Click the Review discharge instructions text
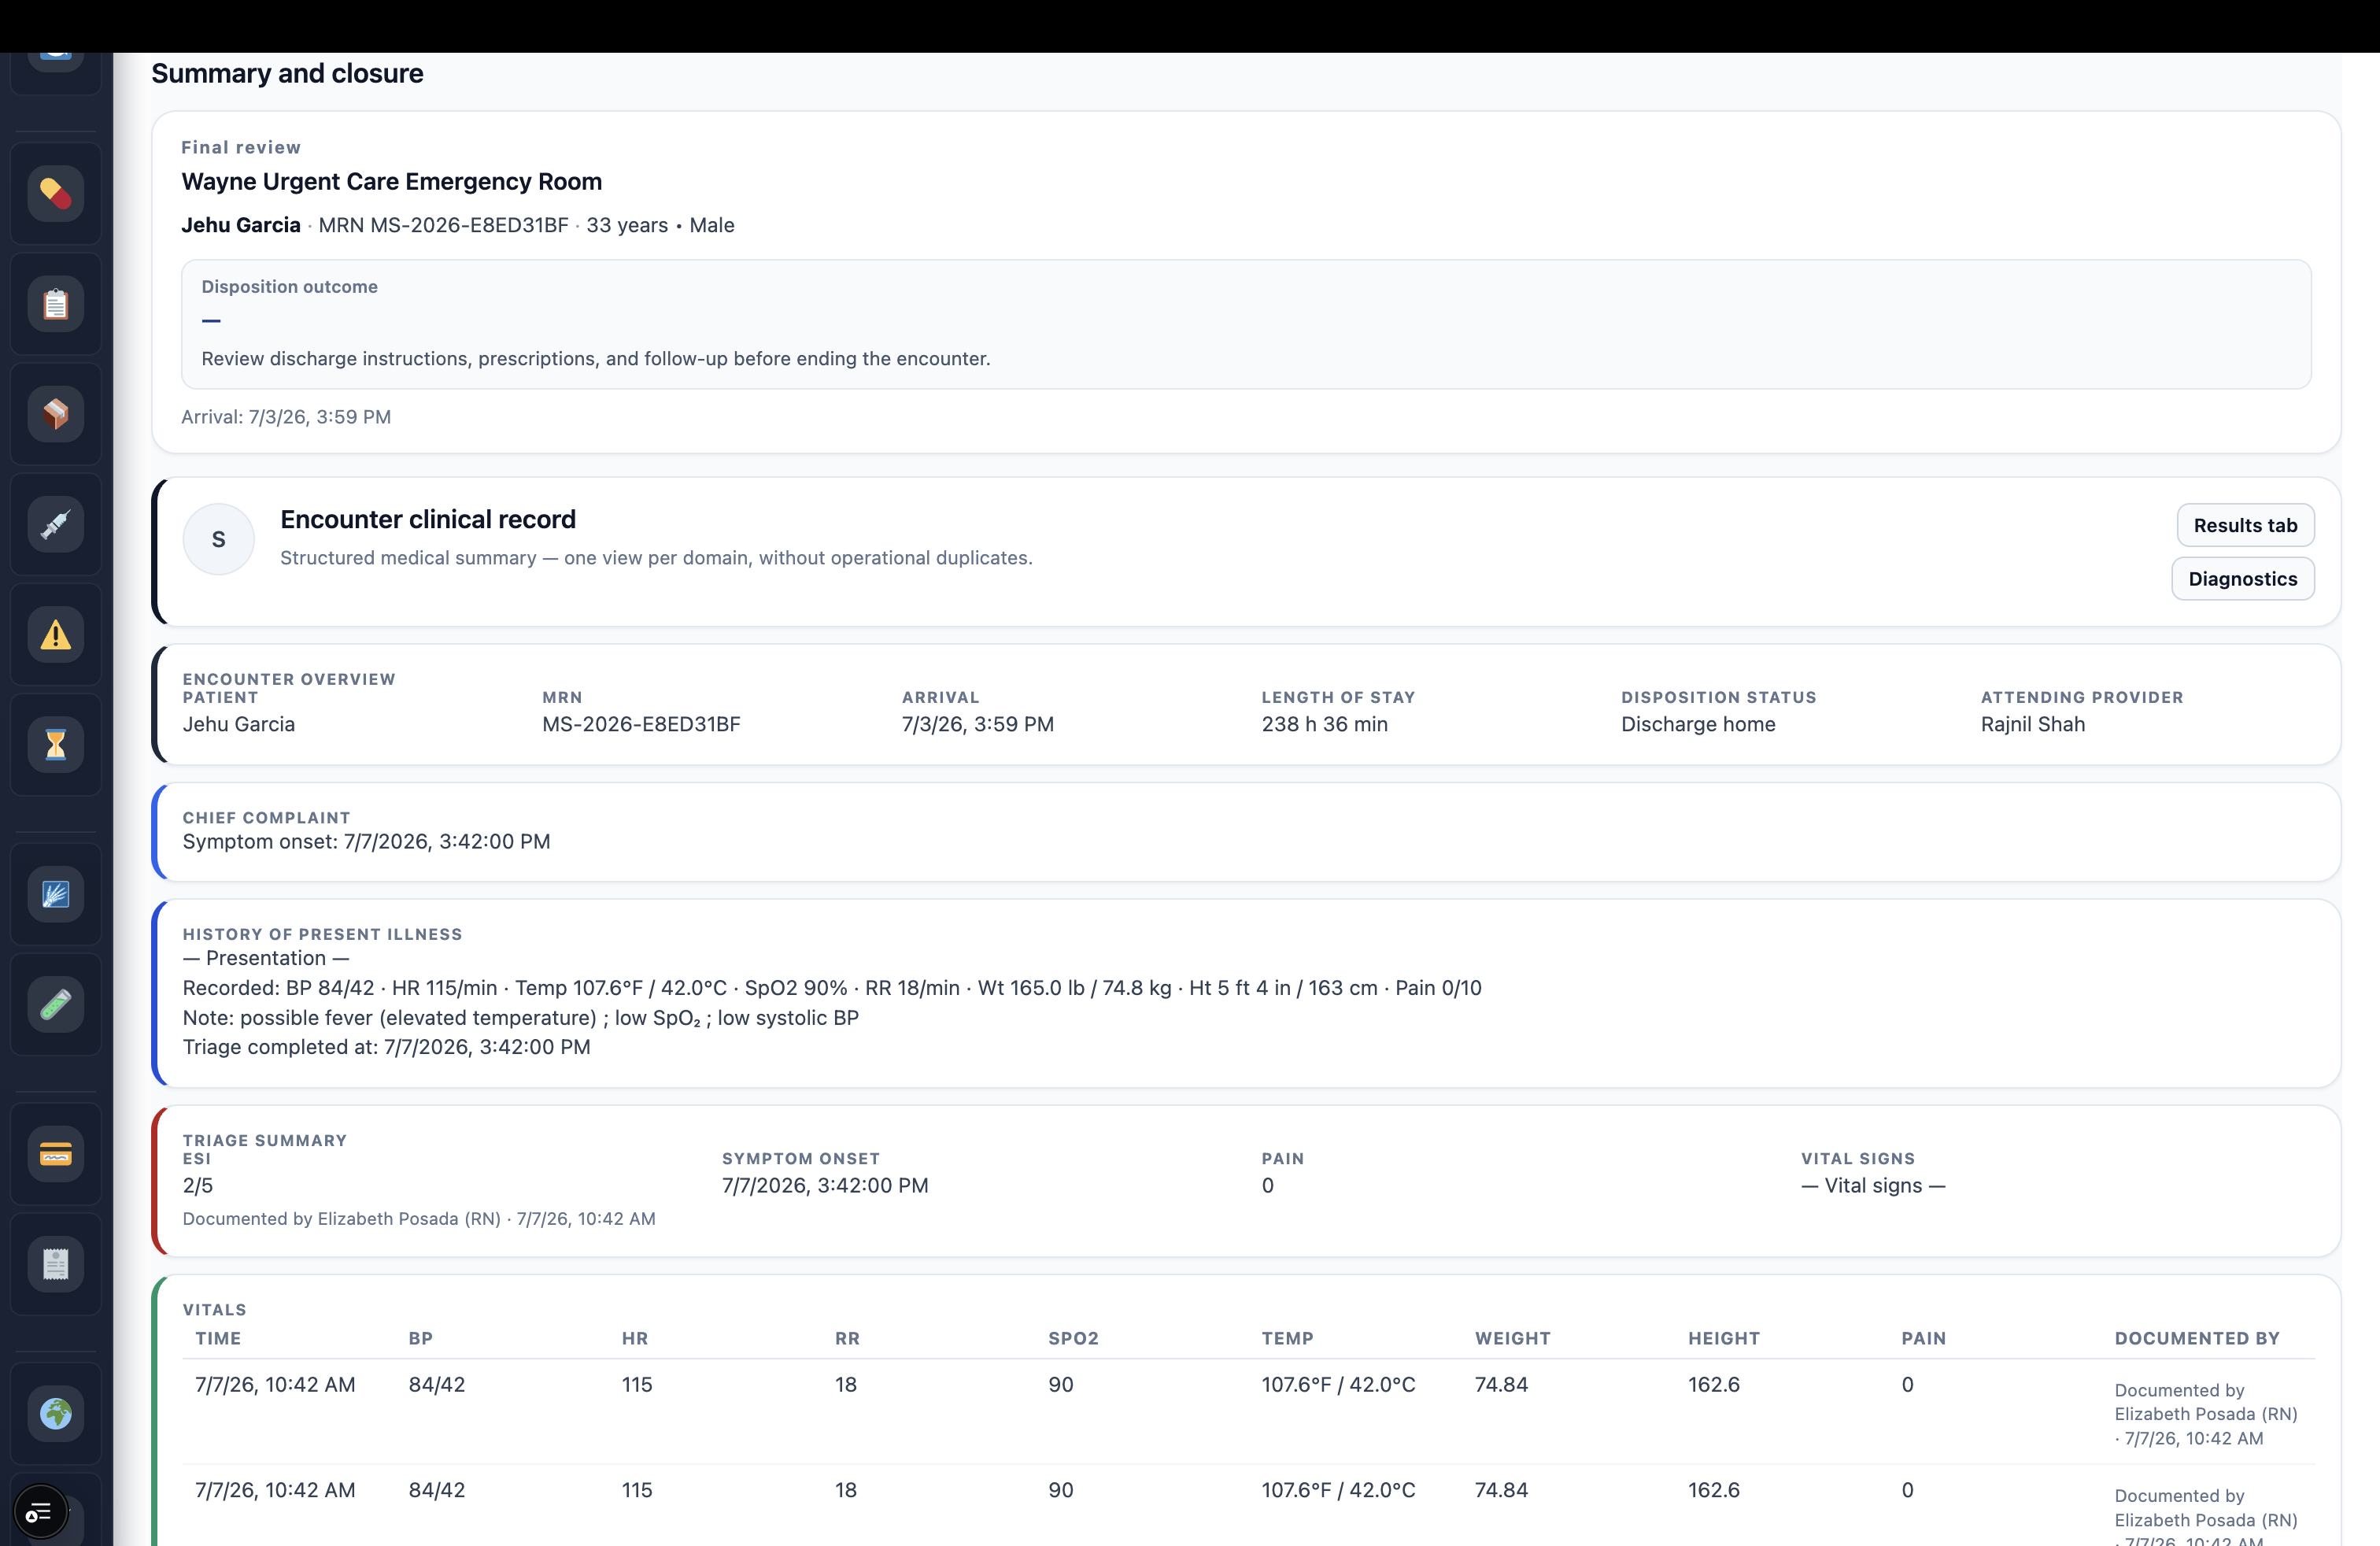 tap(596, 358)
